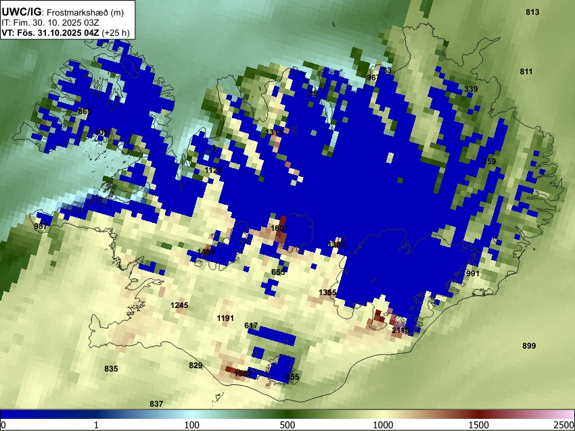
Task: Click the 1383 value label
Action: 336,245
